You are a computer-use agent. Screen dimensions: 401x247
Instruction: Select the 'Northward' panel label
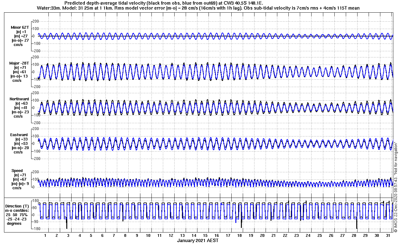[19, 99]
